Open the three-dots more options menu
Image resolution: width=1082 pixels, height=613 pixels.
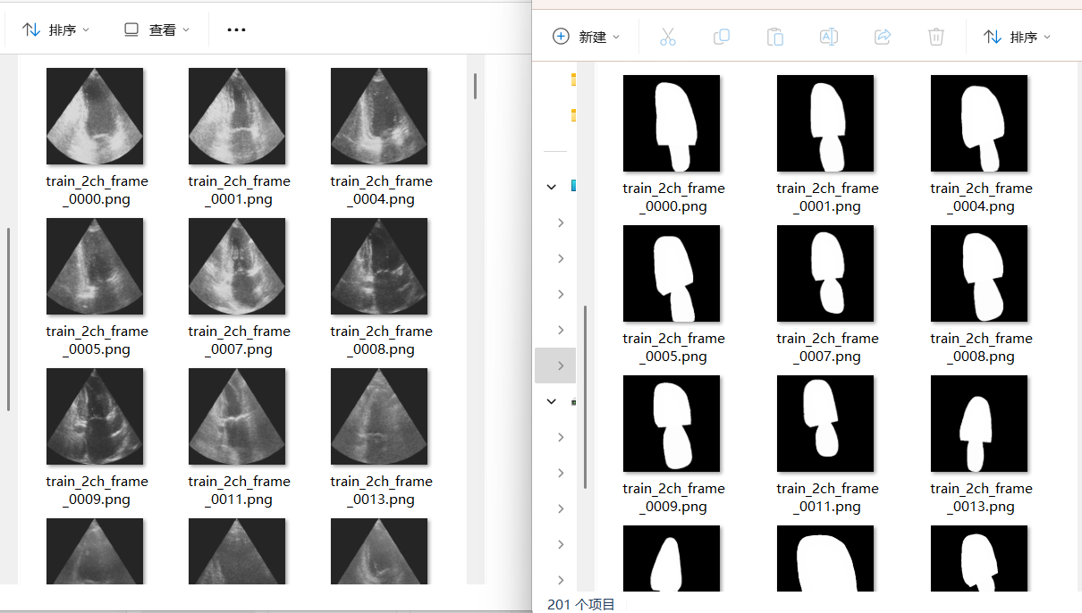236,29
